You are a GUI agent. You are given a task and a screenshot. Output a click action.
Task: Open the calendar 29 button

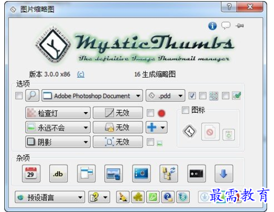pyautogui.click(x=31, y=174)
